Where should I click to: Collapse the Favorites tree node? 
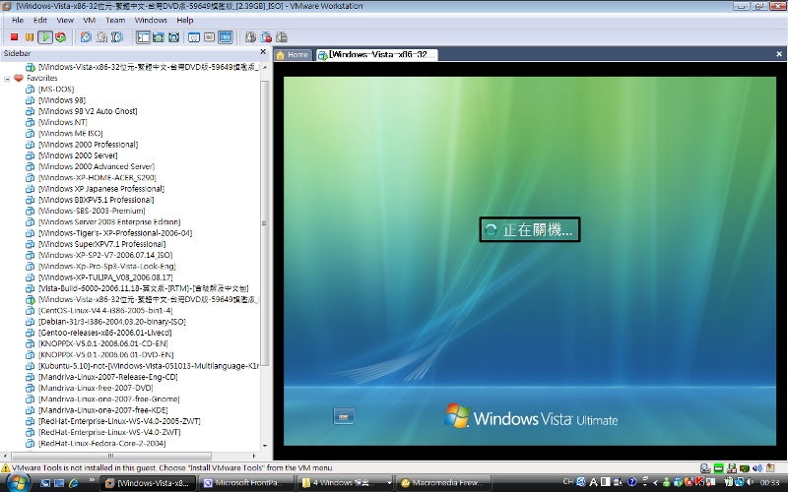coord(7,79)
